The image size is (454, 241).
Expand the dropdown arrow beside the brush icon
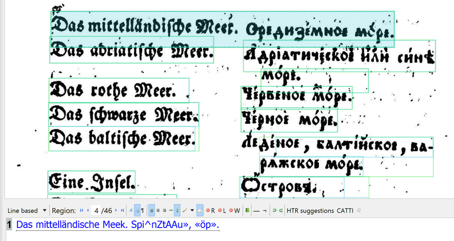tap(192, 210)
